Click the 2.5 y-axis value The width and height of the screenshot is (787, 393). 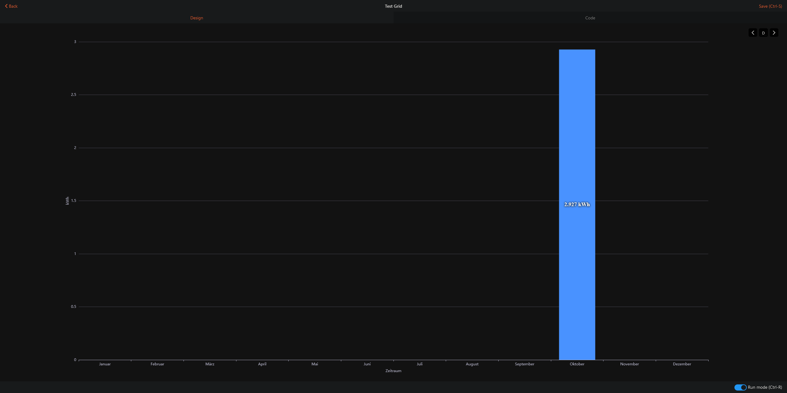[73, 94]
